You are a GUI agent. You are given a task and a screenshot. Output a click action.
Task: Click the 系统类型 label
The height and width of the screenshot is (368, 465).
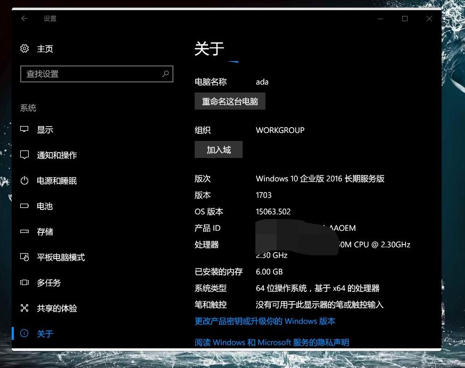pos(211,288)
